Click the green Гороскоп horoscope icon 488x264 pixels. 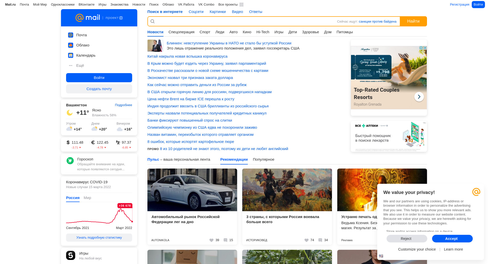(70, 161)
